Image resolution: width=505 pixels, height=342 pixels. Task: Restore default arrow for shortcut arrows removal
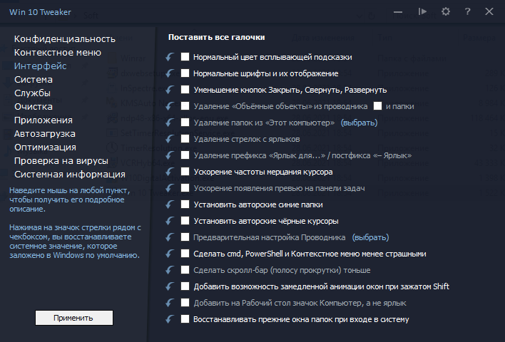point(170,139)
